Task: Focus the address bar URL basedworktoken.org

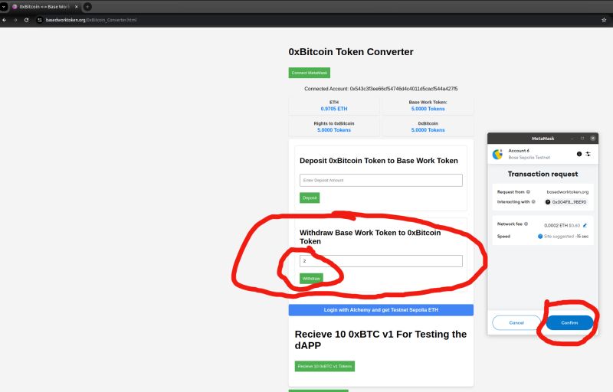Action: click(91, 20)
